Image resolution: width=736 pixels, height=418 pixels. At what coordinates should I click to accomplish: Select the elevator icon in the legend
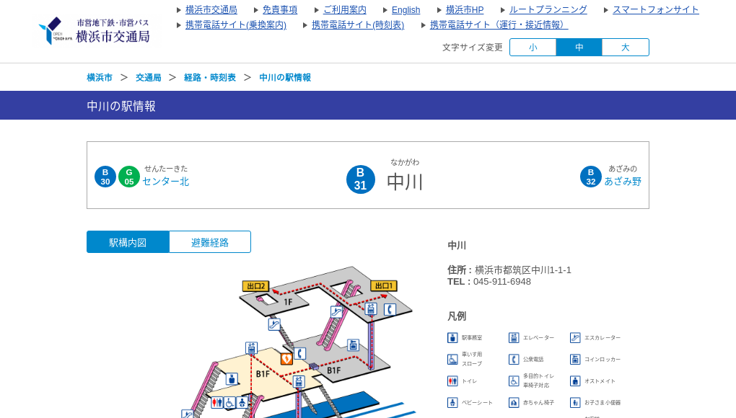pos(514,337)
